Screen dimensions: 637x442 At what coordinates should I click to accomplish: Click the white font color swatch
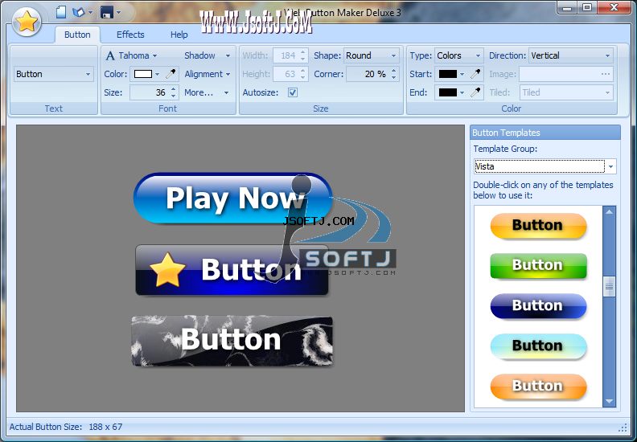tap(143, 74)
